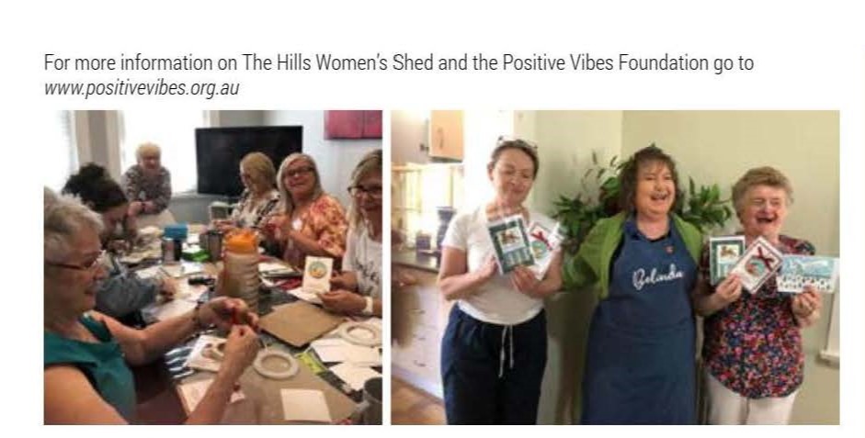The height and width of the screenshot is (438, 865).
Task: Click the black television in the left photo
Action: (x=248, y=159)
